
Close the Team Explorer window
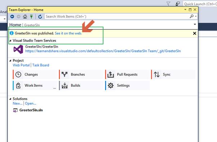coord(195,10)
